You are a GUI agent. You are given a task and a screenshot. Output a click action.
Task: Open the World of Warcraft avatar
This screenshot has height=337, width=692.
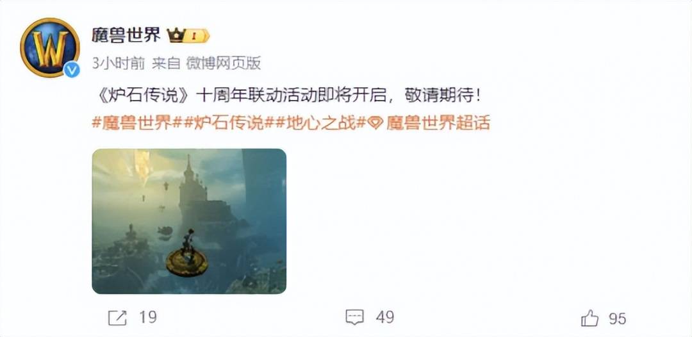(x=49, y=47)
